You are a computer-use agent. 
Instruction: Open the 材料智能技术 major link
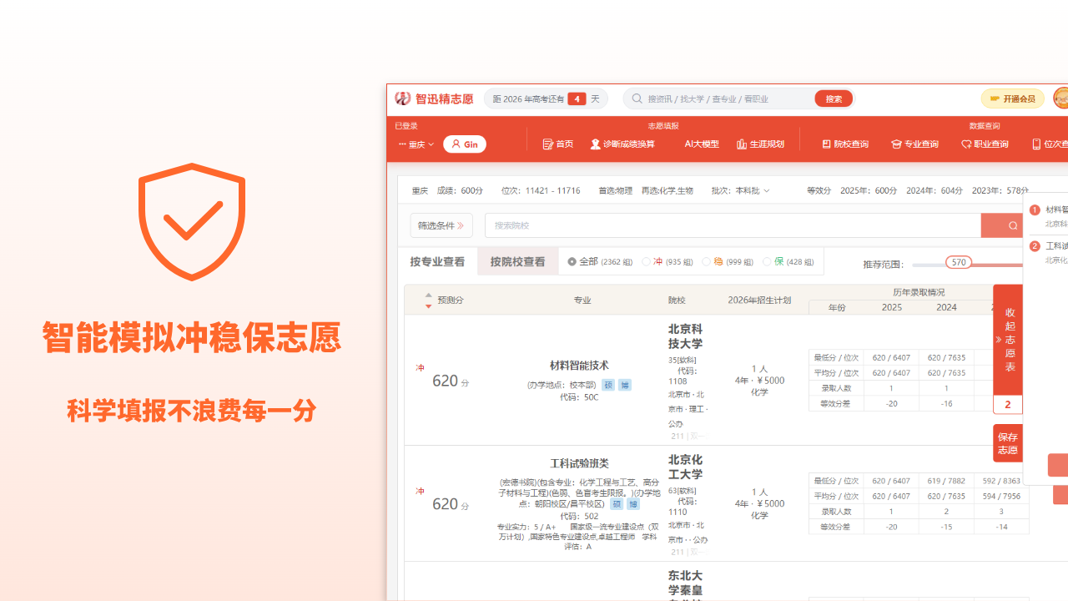click(x=579, y=366)
